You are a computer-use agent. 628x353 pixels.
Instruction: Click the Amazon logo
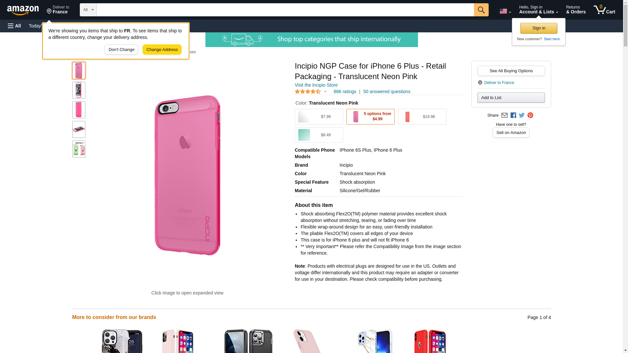(x=23, y=10)
